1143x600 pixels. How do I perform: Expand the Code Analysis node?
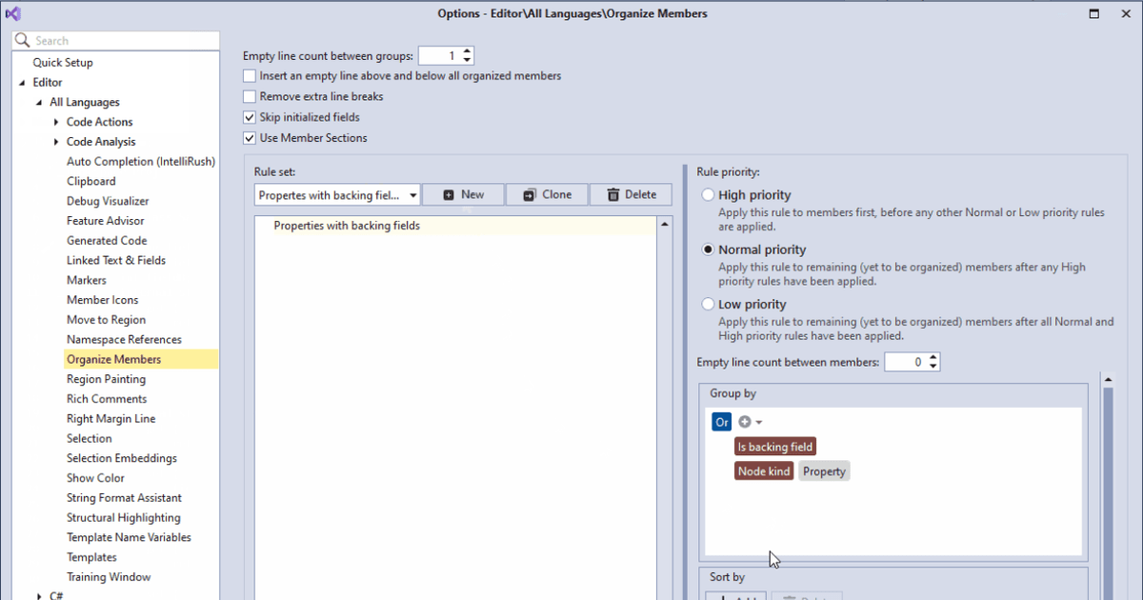pyautogui.click(x=56, y=142)
